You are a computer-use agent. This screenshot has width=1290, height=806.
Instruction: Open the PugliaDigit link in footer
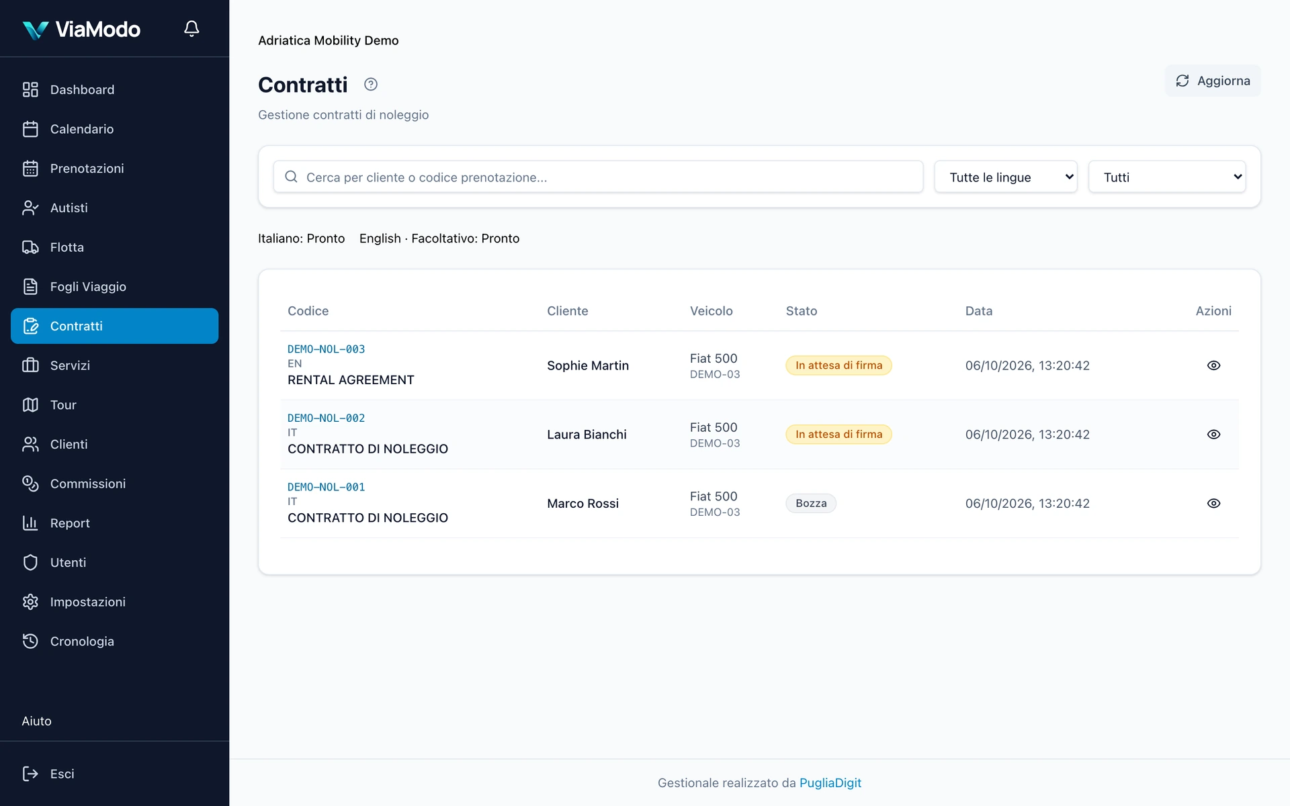coord(830,782)
